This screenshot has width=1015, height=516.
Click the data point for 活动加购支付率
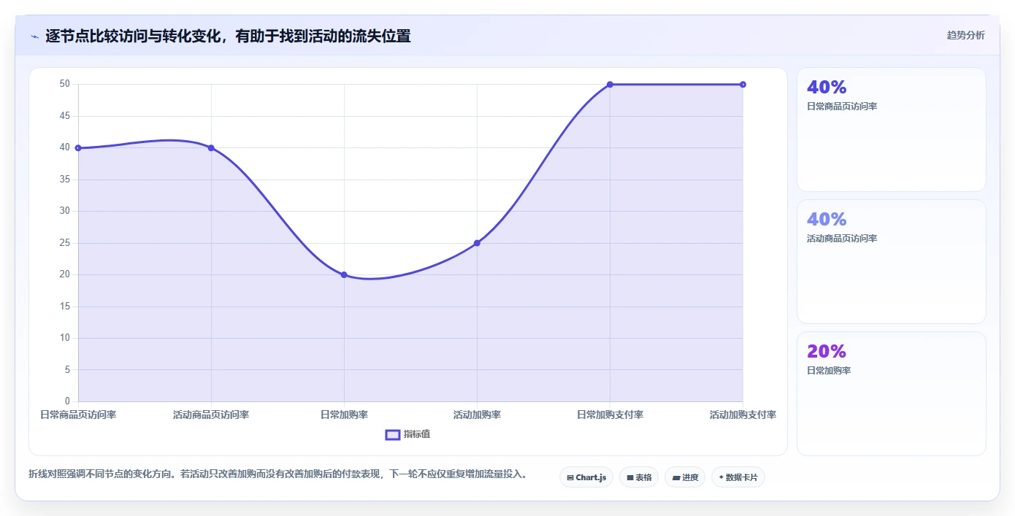click(x=743, y=85)
